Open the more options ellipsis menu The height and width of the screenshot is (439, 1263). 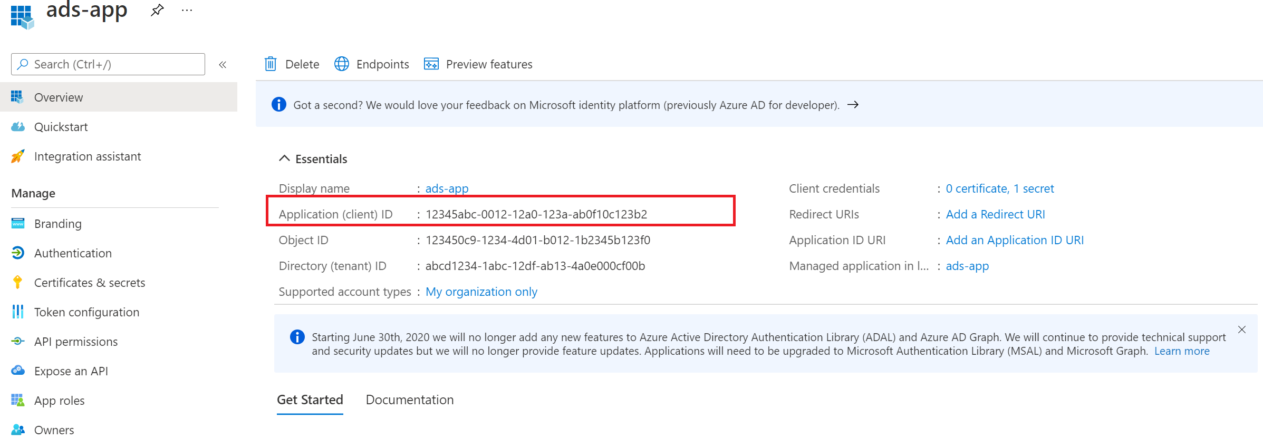tap(187, 11)
